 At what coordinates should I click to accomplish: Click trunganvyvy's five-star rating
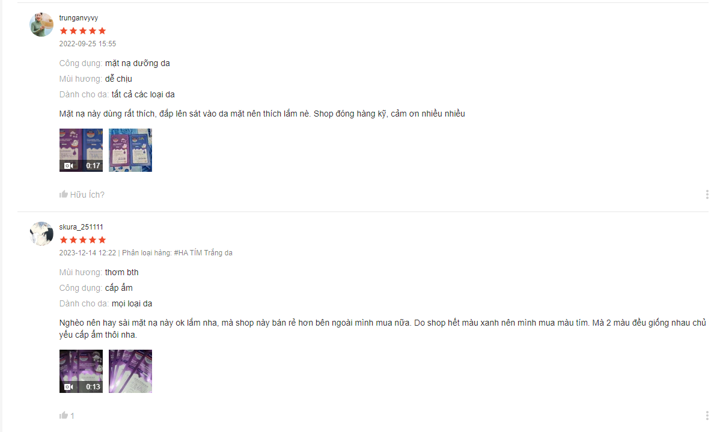83,31
